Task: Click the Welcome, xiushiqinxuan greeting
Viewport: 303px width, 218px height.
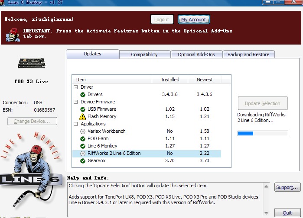Action: click(39, 19)
